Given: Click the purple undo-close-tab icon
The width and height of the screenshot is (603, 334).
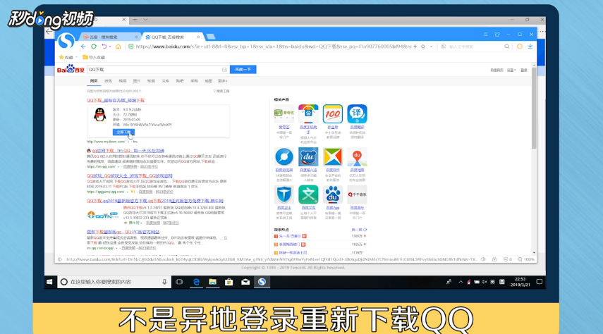Looking at the screenshot, I should click(104, 47).
